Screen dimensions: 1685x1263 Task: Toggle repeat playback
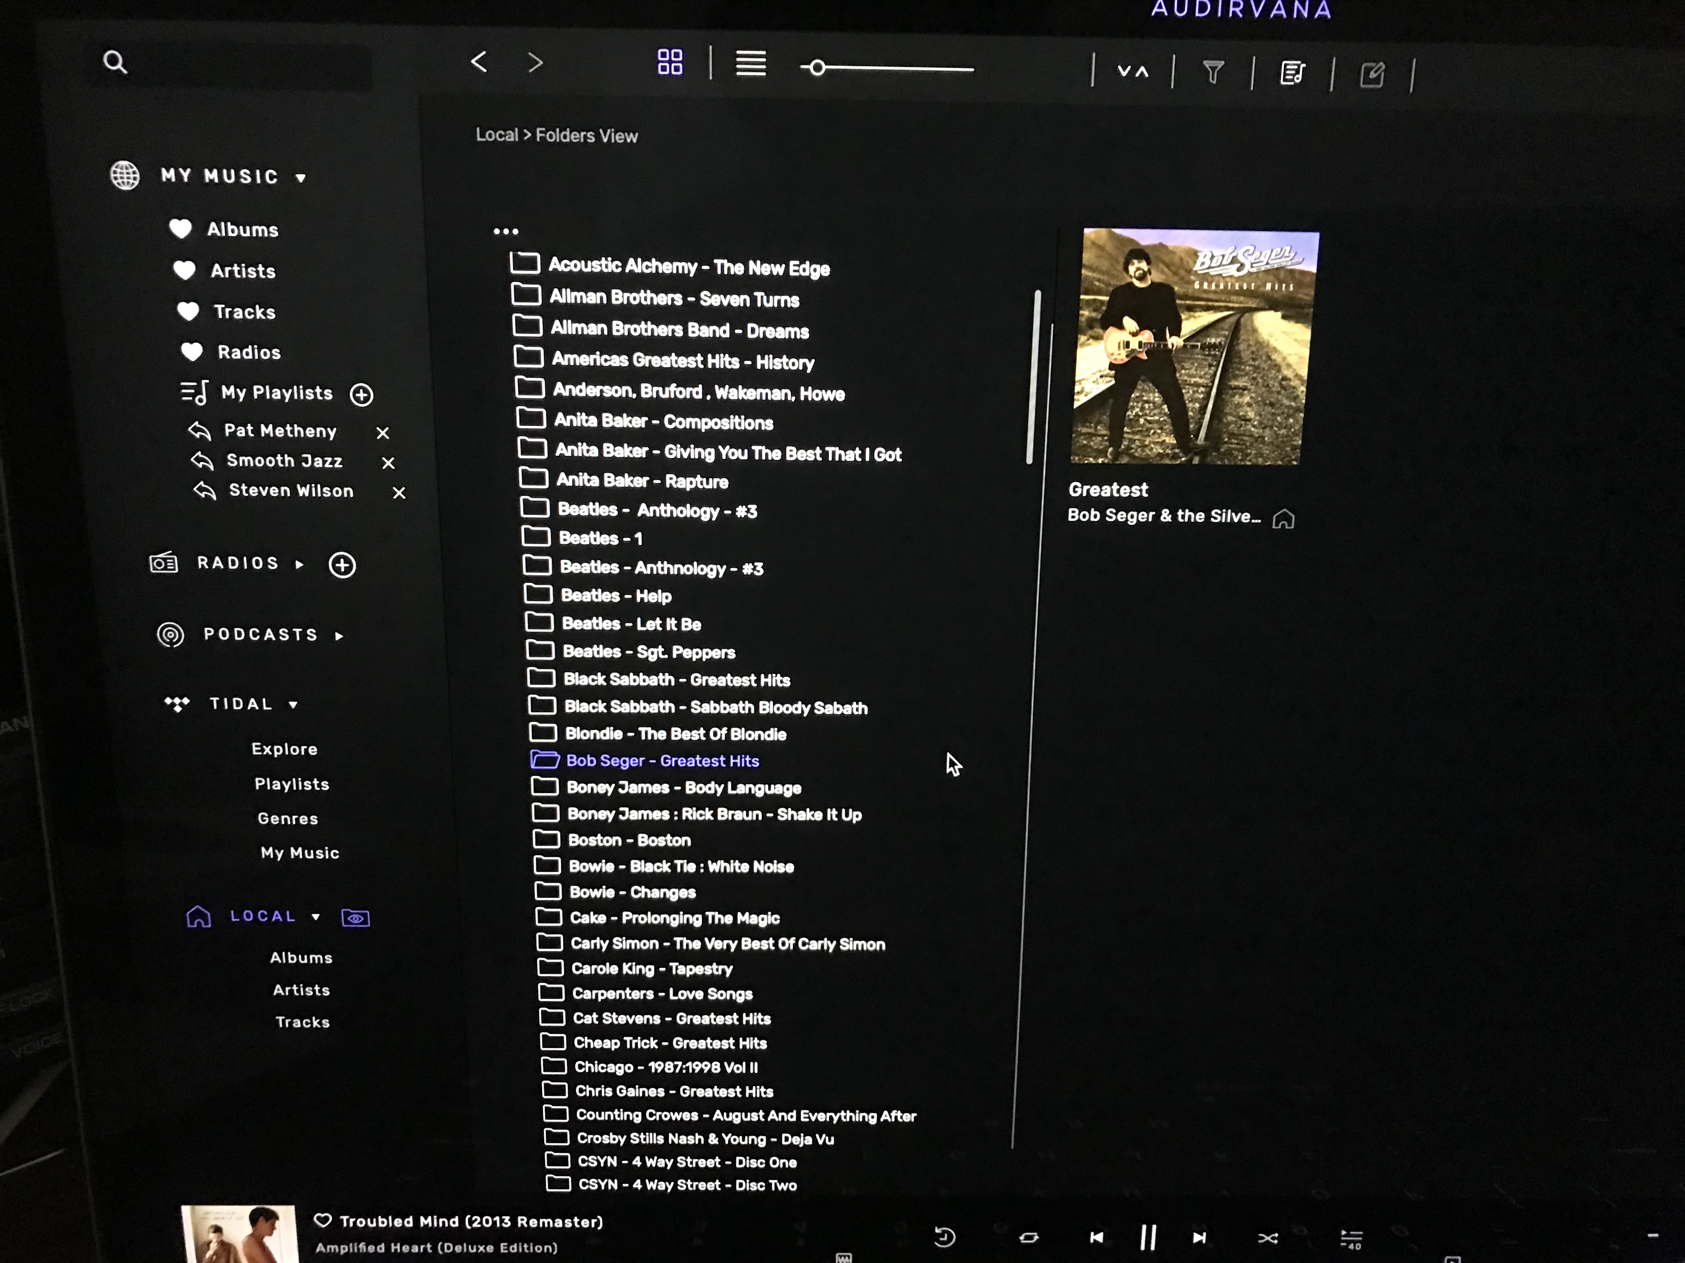point(1028,1237)
